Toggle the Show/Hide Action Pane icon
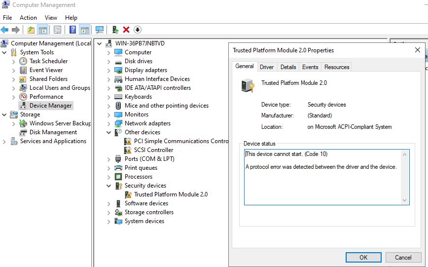428x267 pixels. coord(84,30)
